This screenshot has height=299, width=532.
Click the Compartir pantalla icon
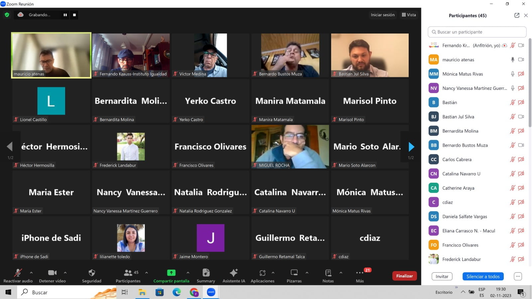[x=171, y=273]
